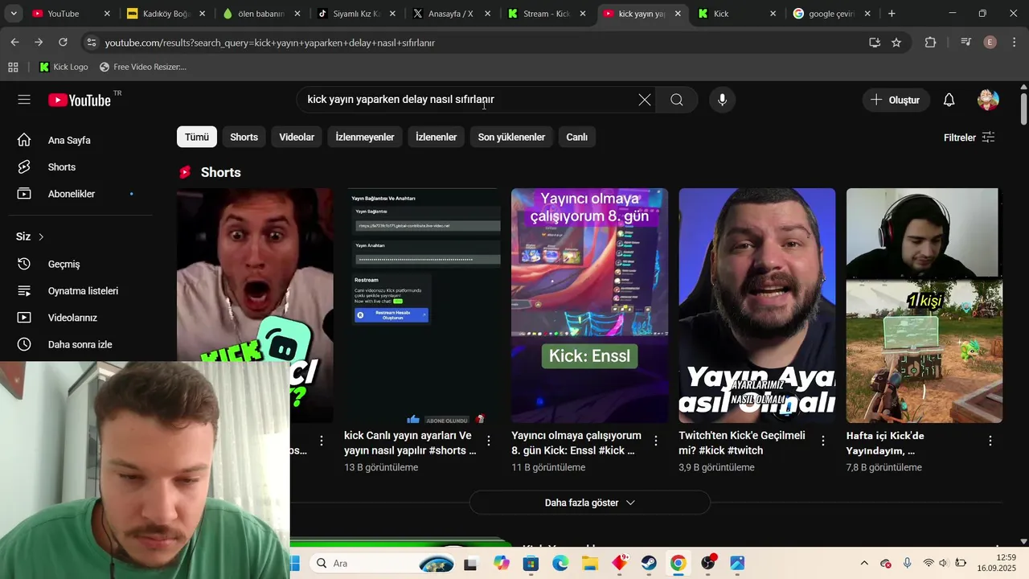Click the install app icon in address bar
Screen dimensions: 1029x579
[x=875, y=43]
